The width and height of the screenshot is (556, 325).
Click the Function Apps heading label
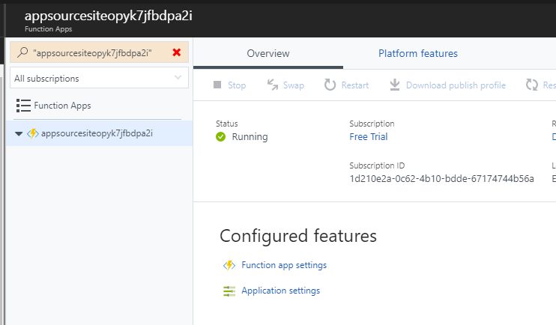pos(62,106)
